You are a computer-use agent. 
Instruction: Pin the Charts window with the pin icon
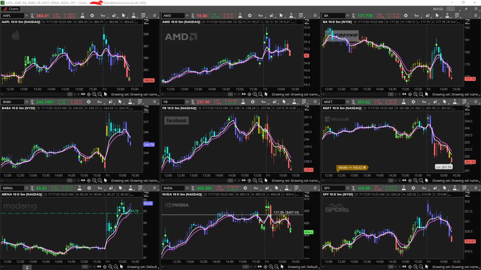[466, 8]
